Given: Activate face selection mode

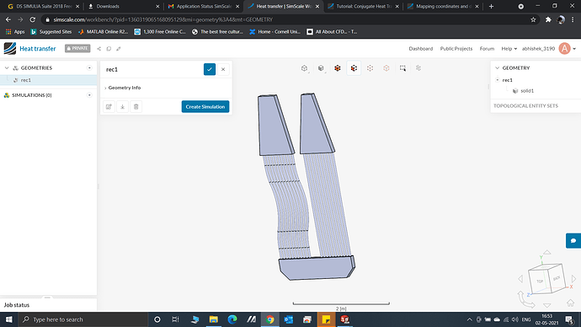Looking at the screenshot, I should 354,68.
